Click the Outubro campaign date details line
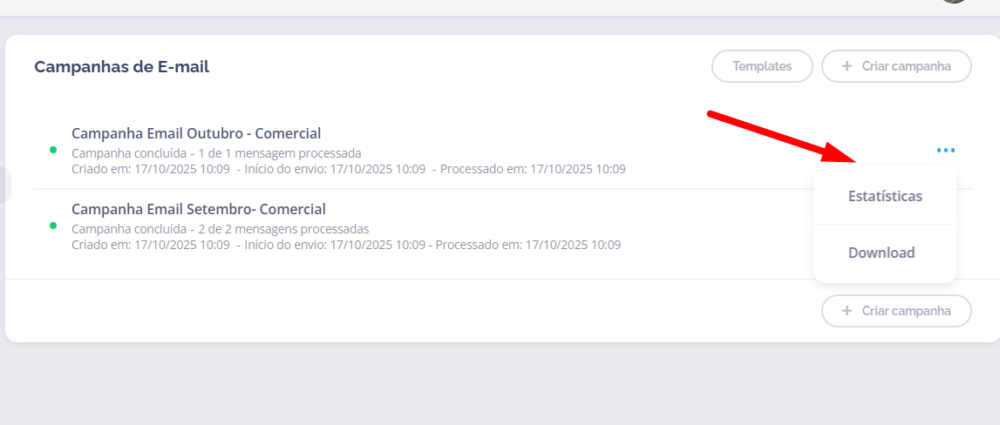This screenshot has height=425, width=1000. click(x=348, y=169)
